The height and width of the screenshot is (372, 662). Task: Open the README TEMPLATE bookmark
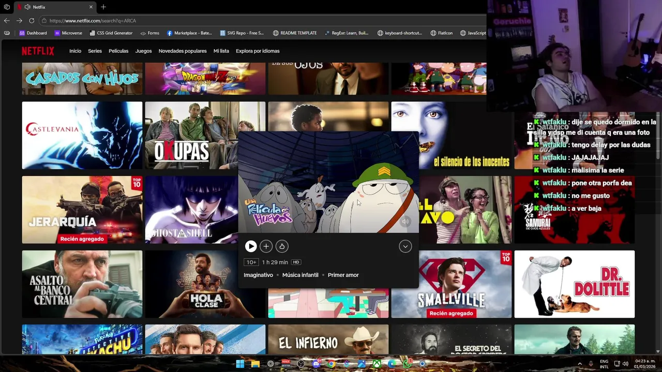(295, 33)
